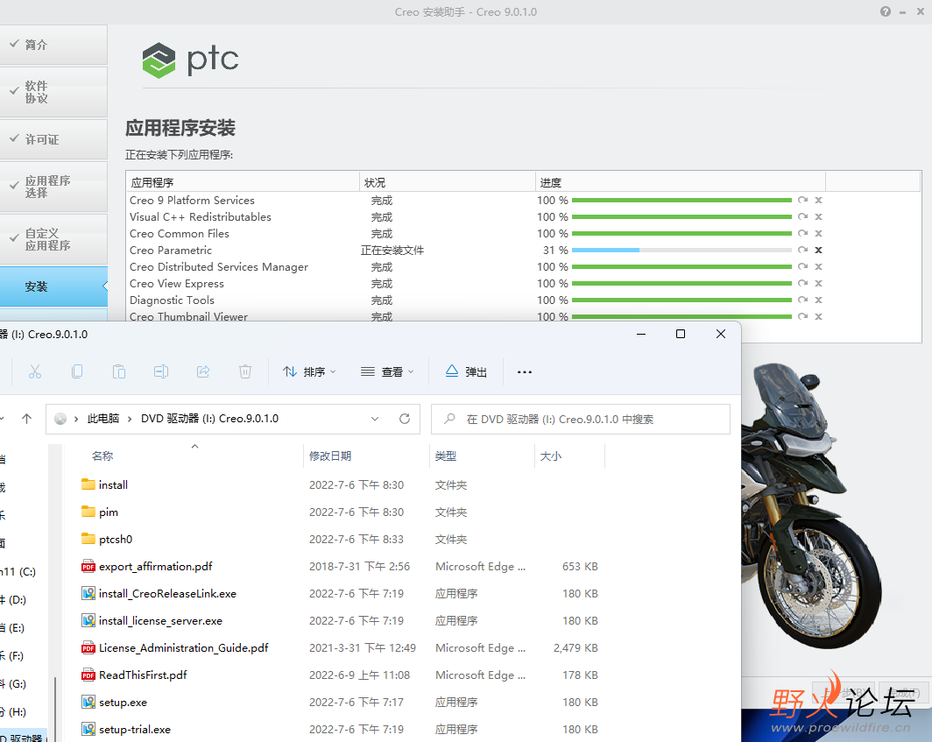This screenshot has height=742, width=932.
Task: Click the Share icon in Explorer toolbar
Action: pos(203,371)
